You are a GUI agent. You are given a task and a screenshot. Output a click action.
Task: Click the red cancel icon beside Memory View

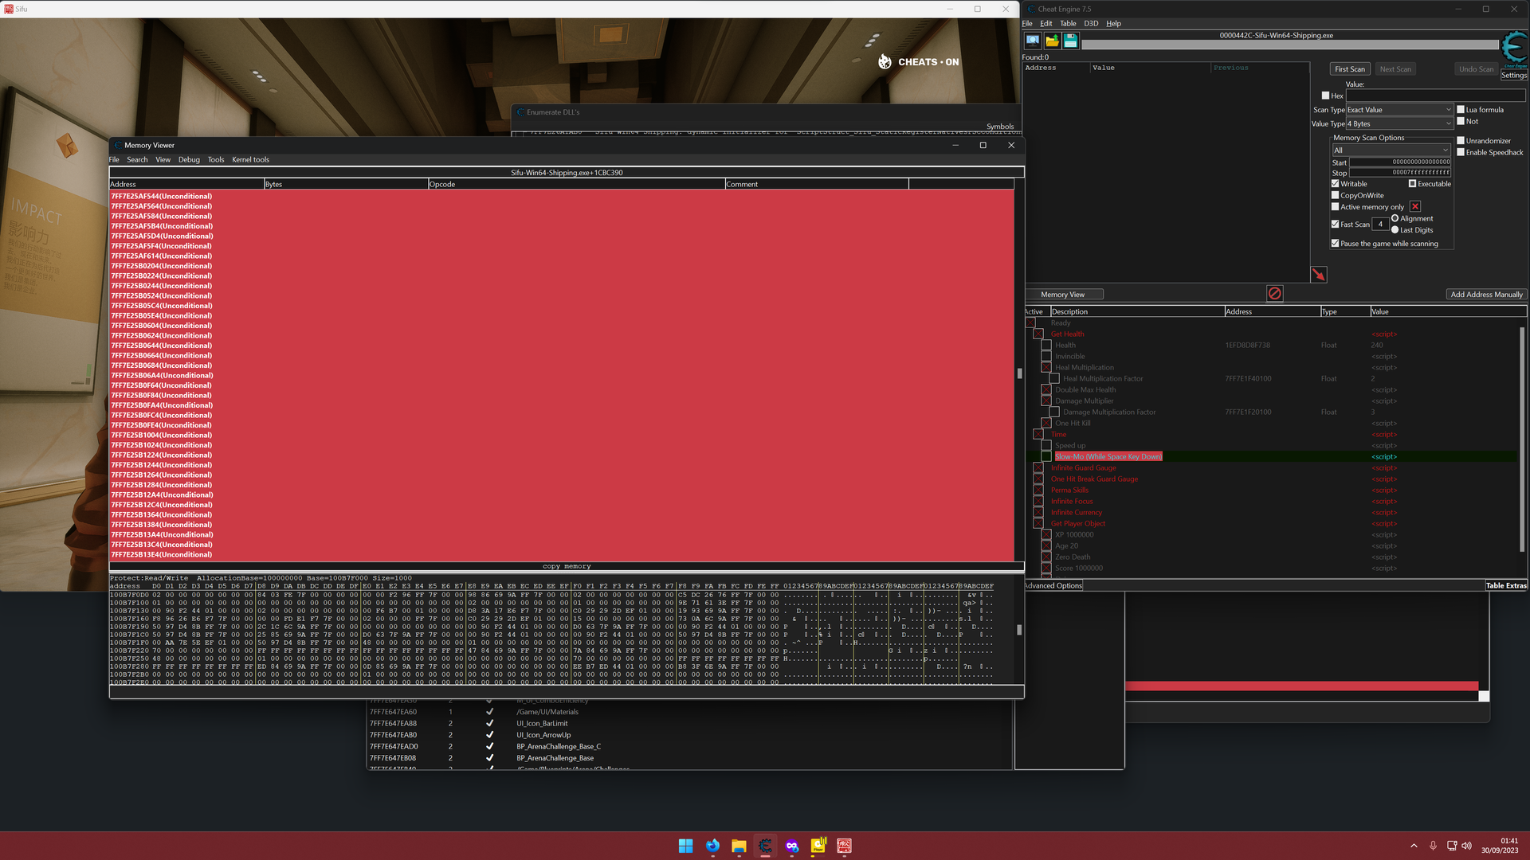coord(1274,293)
